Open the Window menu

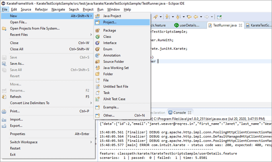click(113, 10)
